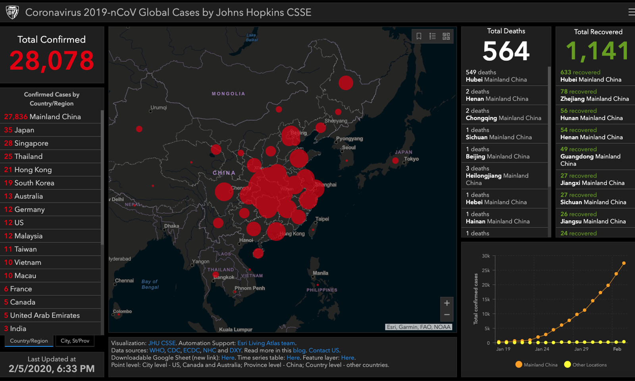
Task: Zoom out with the minus button
Action: click(447, 315)
